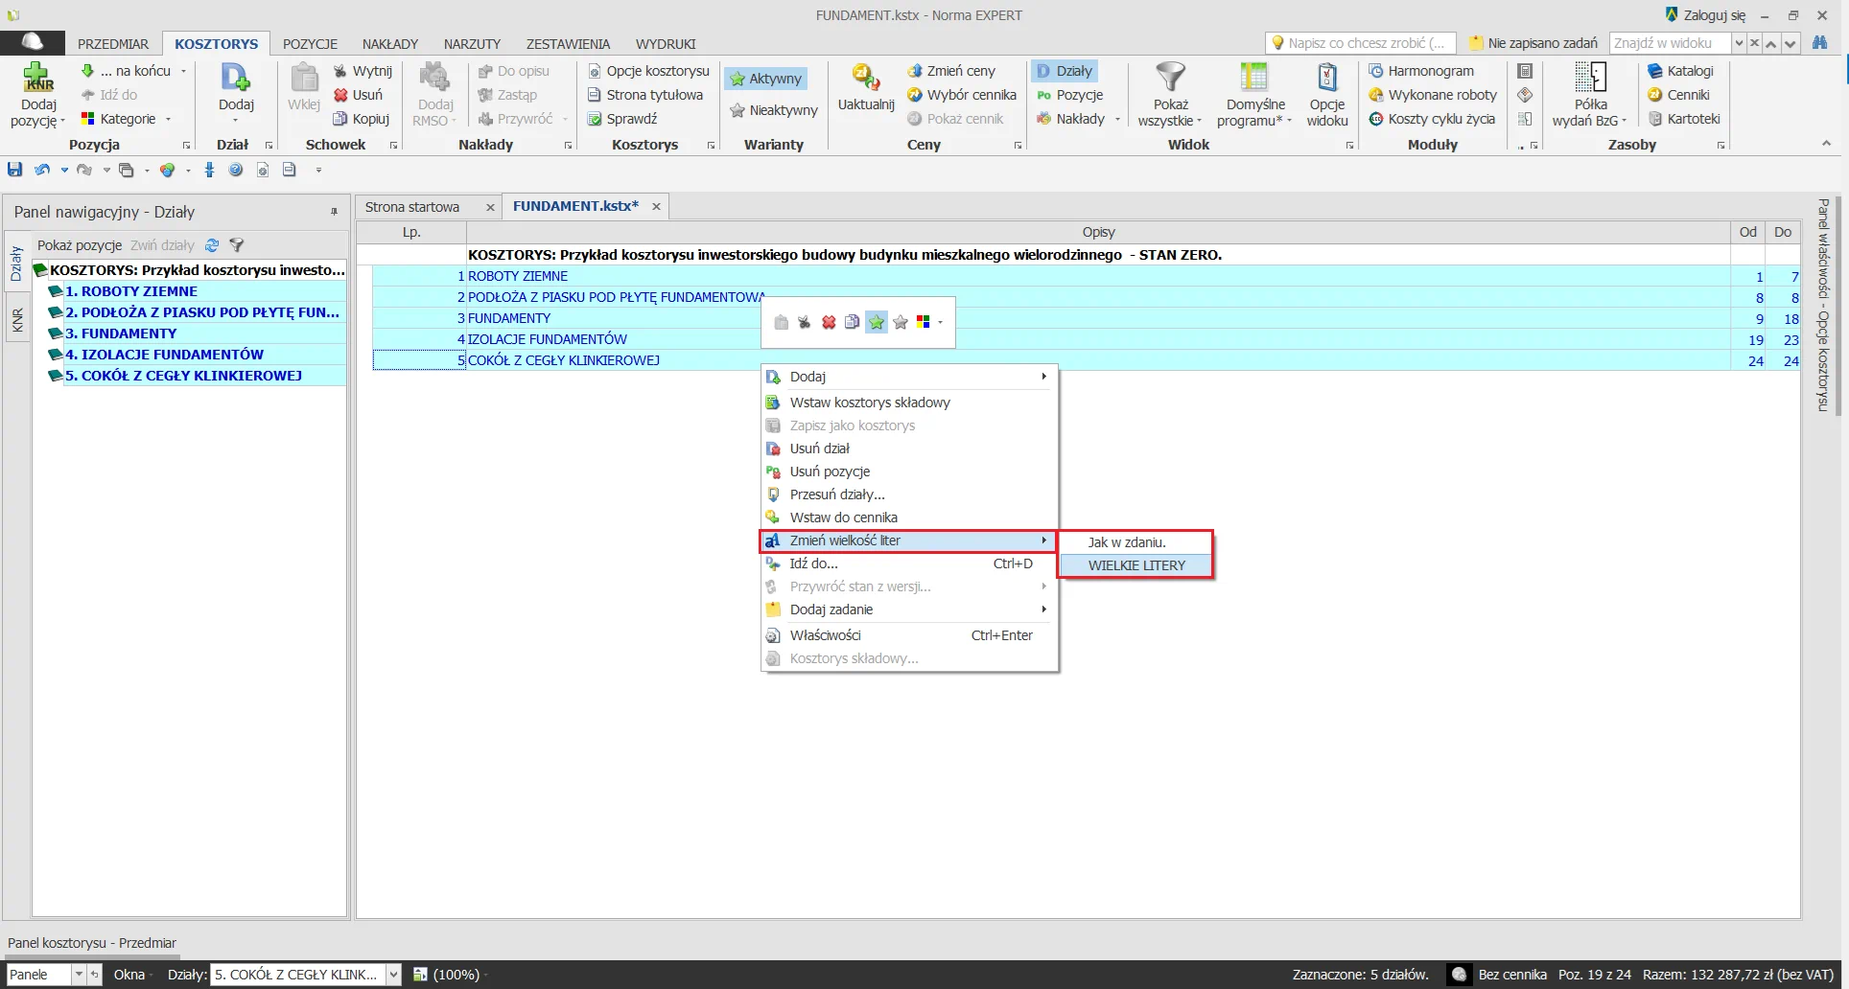Click the save icon in quick toolbar
Screen dimensions: 1849x989
15,170
